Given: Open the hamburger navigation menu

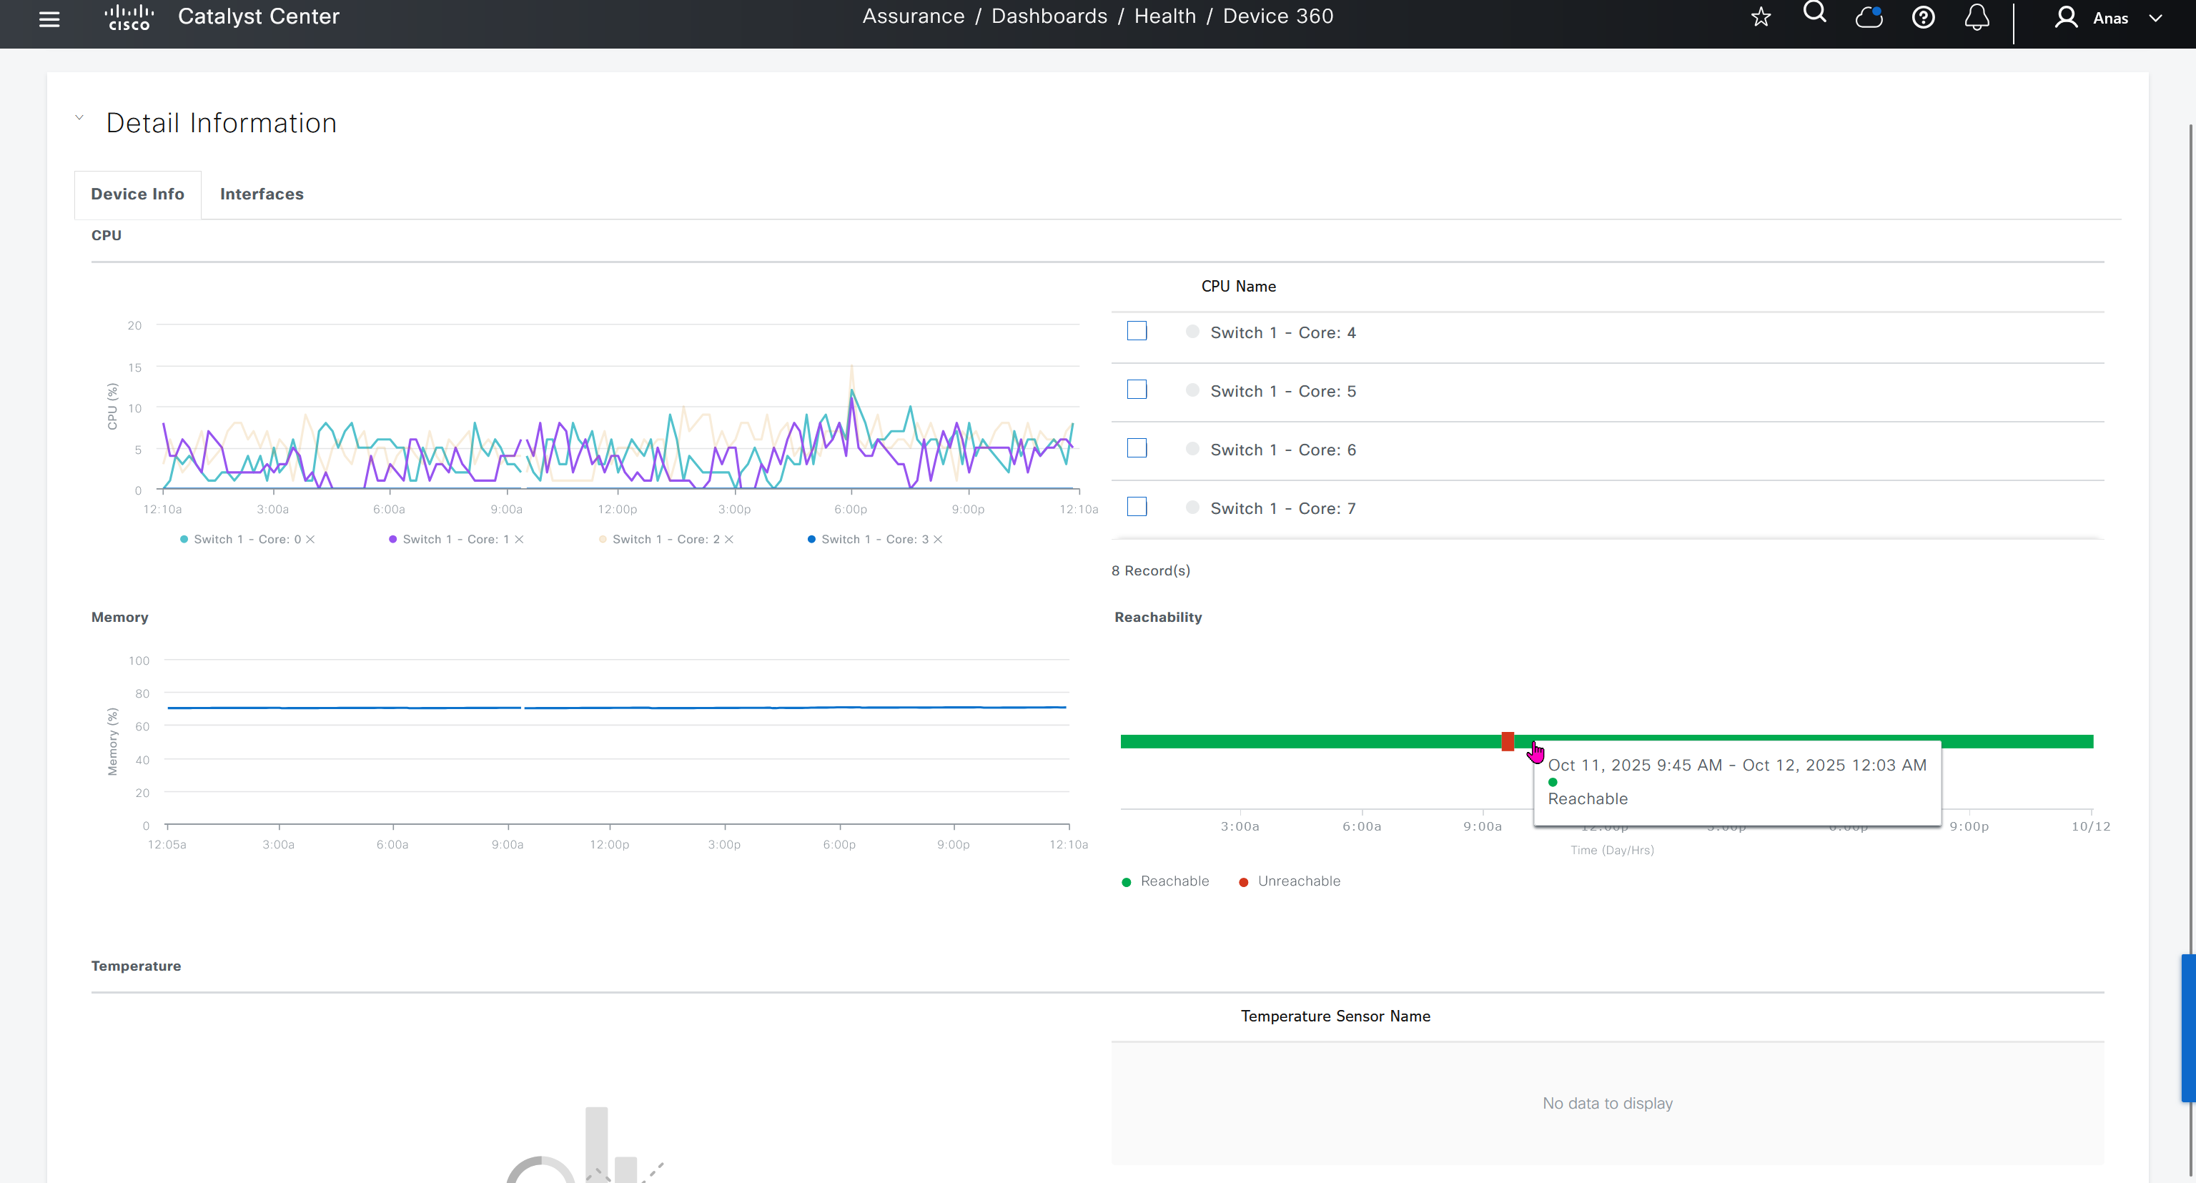Looking at the screenshot, I should coord(49,19).
